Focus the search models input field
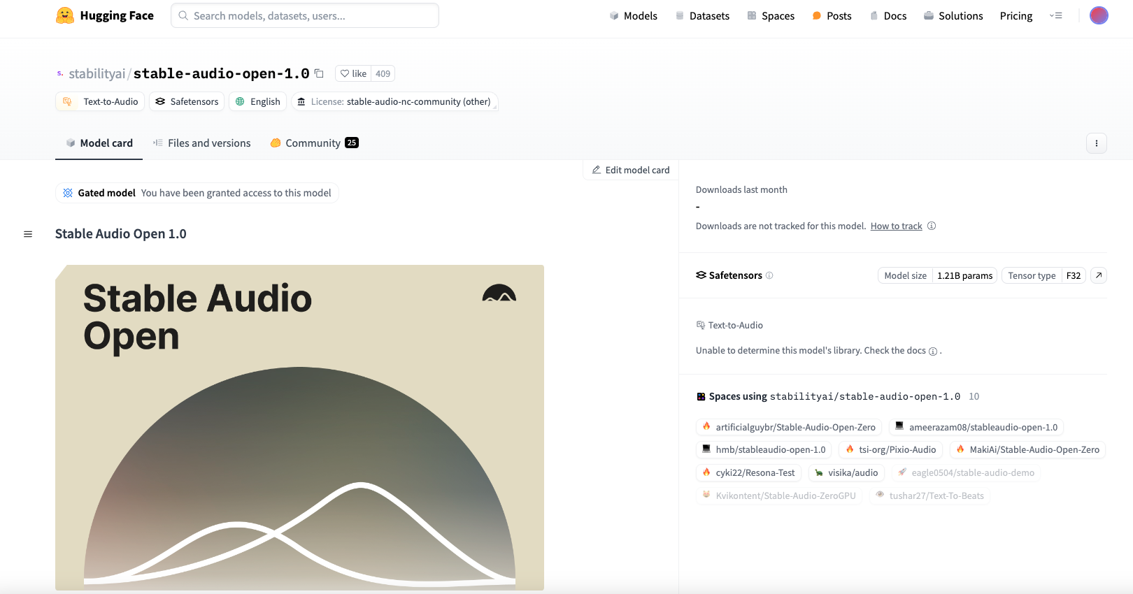Image resolution: width=1133 pixels, height=594 pixels. tap(305, 15)
